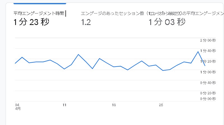This screenshot has height=125, width=224.
Task: Click the last data point of the chart line
Action: click(x=205, y=65)
